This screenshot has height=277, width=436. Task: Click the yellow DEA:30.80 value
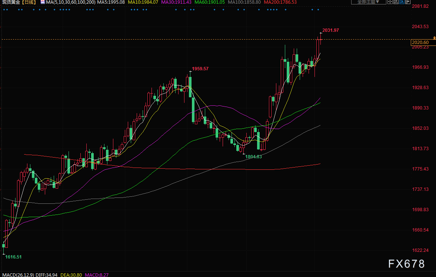pyautogui.click(x=71, y=275)
